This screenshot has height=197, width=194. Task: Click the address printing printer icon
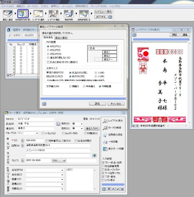click(x=69, y=14)
